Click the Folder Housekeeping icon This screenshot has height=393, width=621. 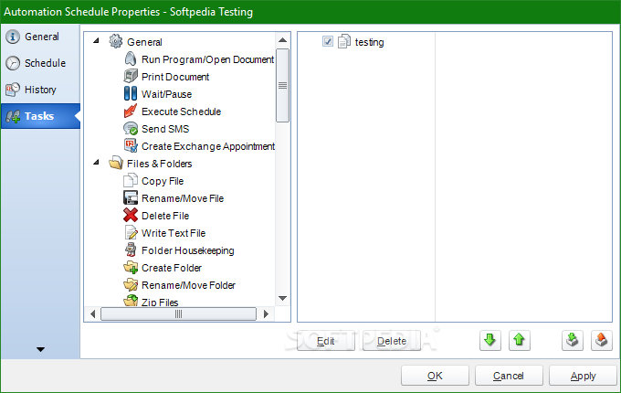pyautogui.click(x=131, y=250)
